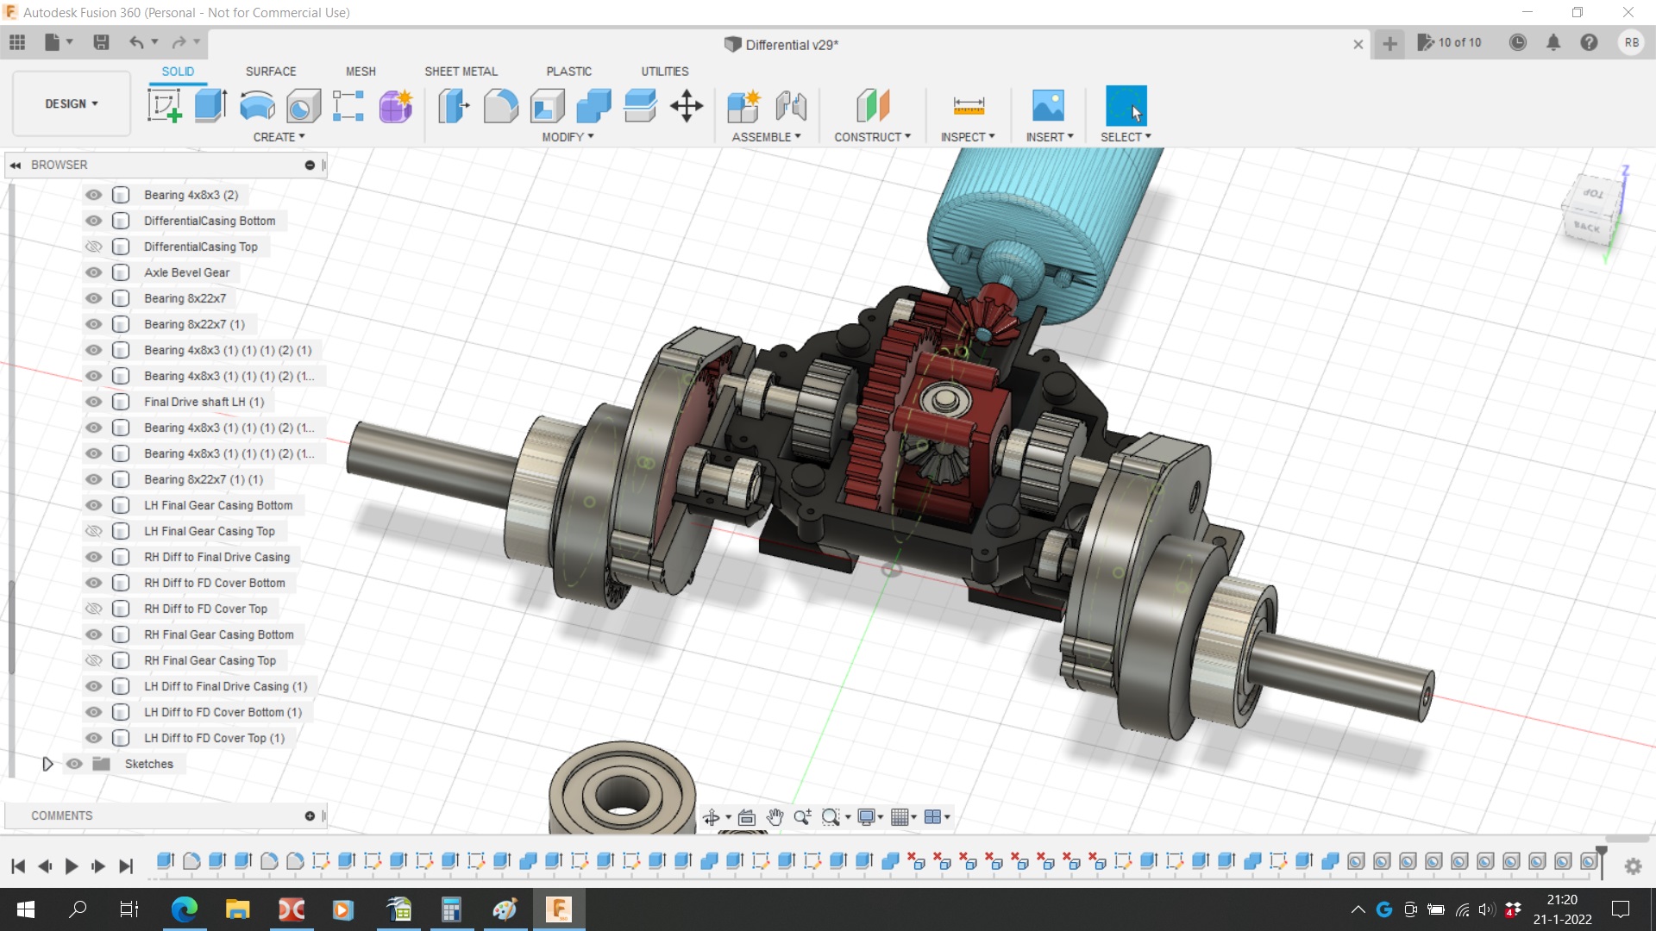
Task: Select the Shell tool icon
Action: click(x=547, y=106)
